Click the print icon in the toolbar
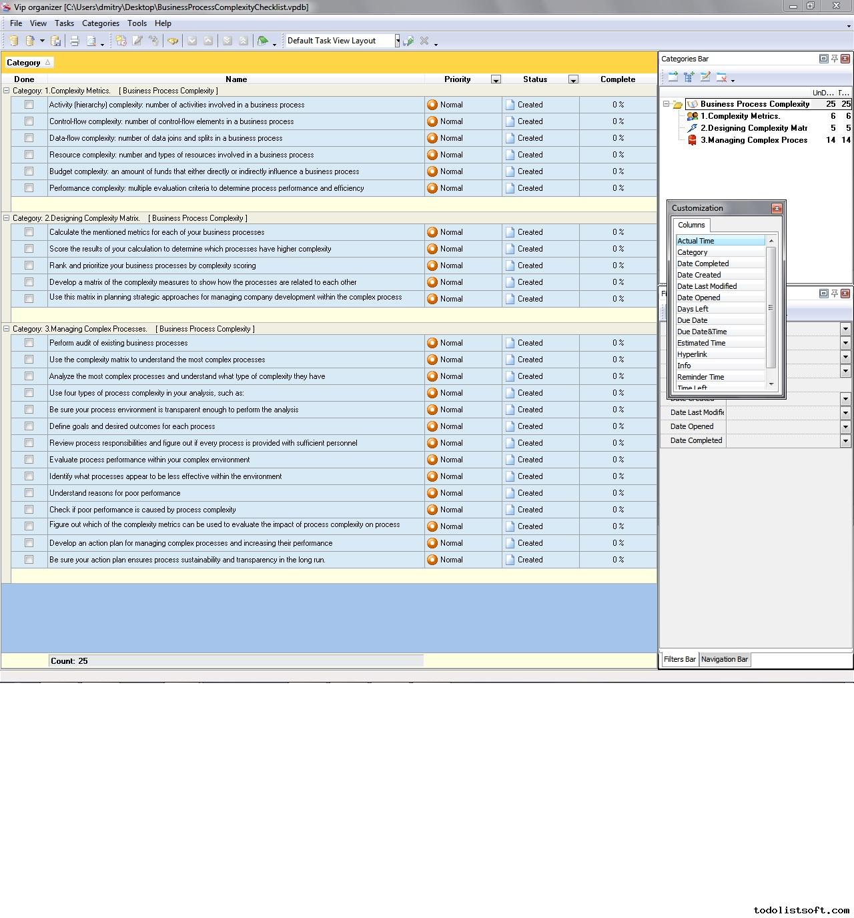854x918 pixels. [75, 41]
